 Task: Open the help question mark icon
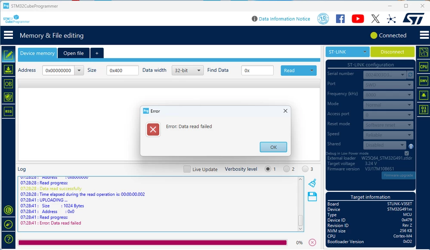click(x=9, y=239)
